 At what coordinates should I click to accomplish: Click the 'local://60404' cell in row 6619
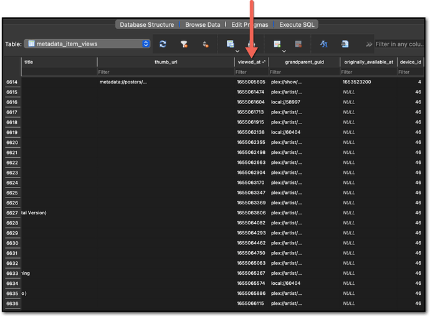(x=304, y=132)
